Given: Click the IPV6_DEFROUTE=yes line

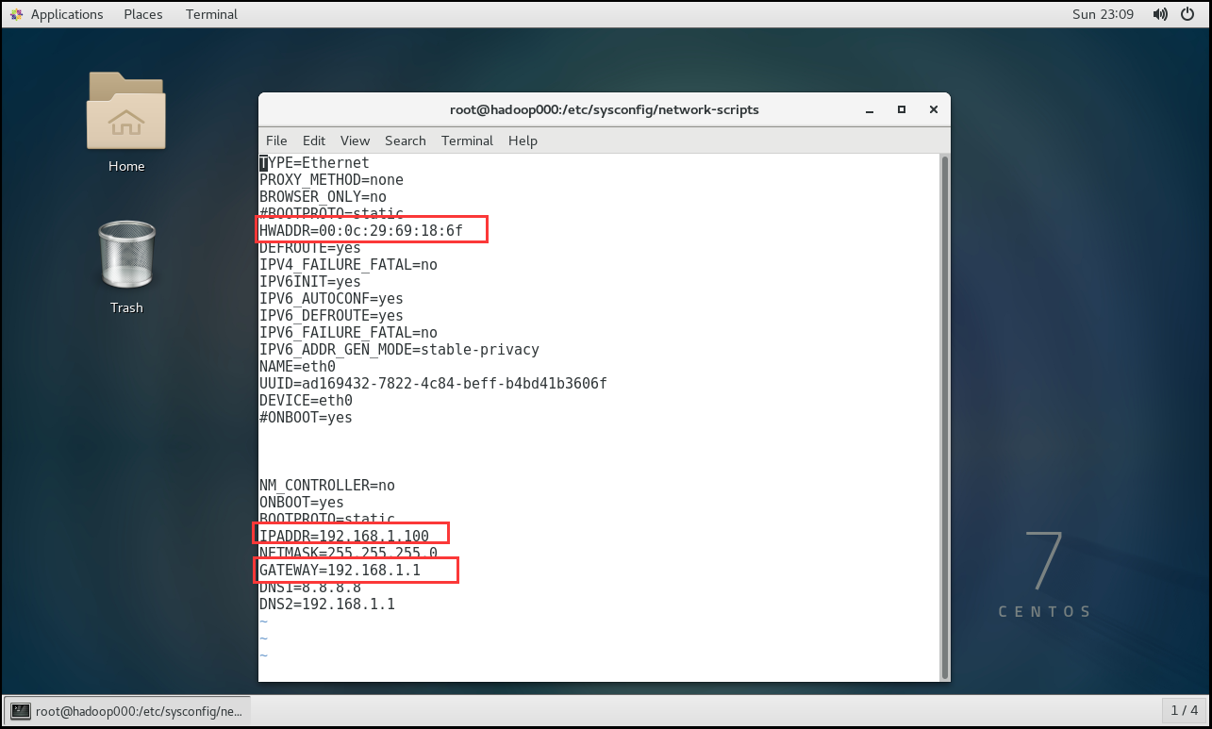Looking at the screenshot, I should pyautogui.click(x=331, y=316).
